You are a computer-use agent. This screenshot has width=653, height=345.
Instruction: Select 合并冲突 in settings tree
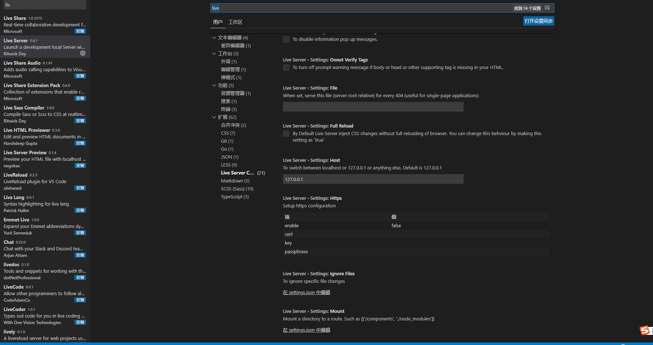coord(233,125)
